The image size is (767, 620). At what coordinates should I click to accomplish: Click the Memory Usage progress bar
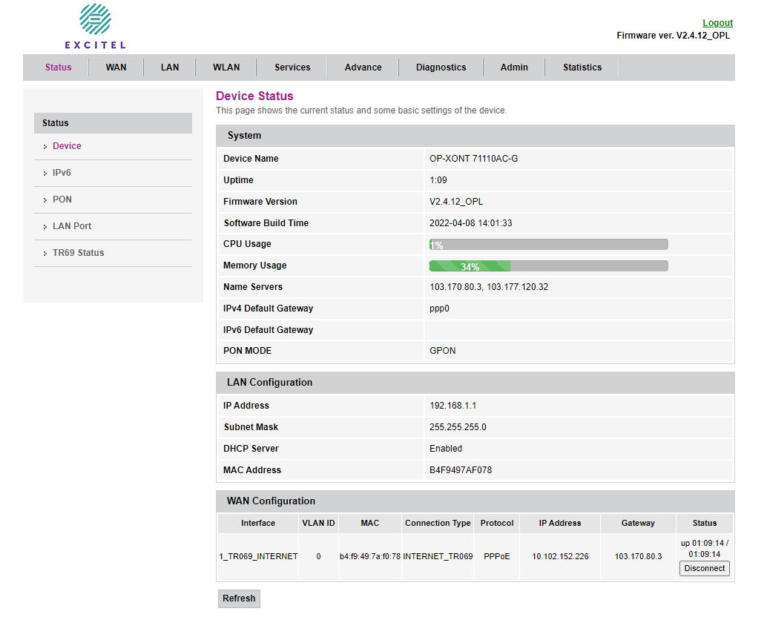[x=548, y=266]
